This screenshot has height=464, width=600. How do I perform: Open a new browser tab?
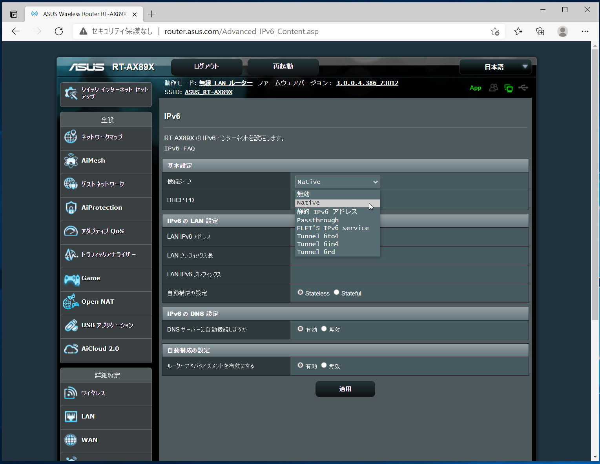pos(151,14)
